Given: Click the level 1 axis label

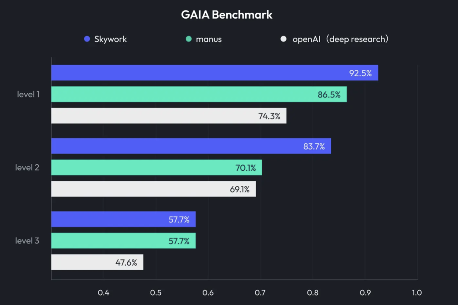Looking at the screenshot, I should pyautogui.click(x=28, y=94).
